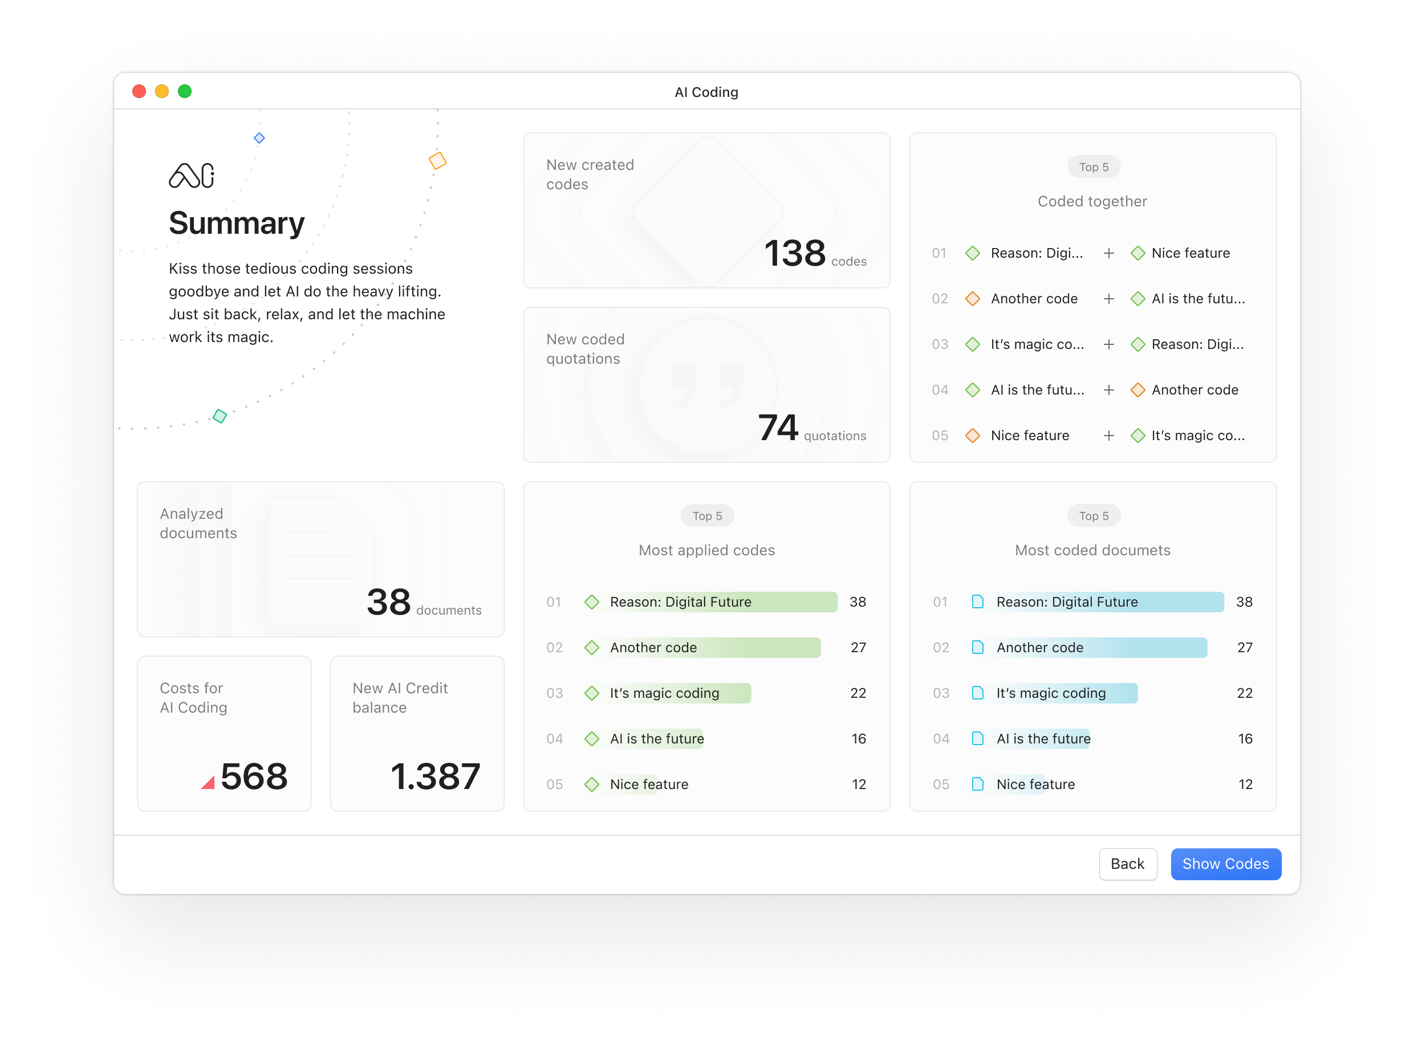Screen dimensions: 1414x1049
Task: Click the New AI Credit balance card
Action: pyautogui.click(x=417, y=733)
